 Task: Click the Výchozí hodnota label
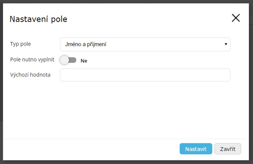(x=30, y=75)
